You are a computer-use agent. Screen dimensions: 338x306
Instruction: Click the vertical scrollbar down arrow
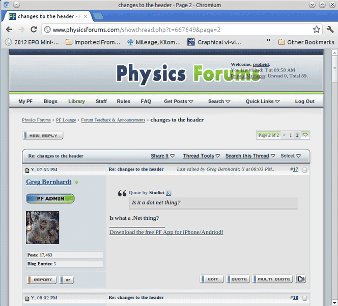click(x=334, y=302)
